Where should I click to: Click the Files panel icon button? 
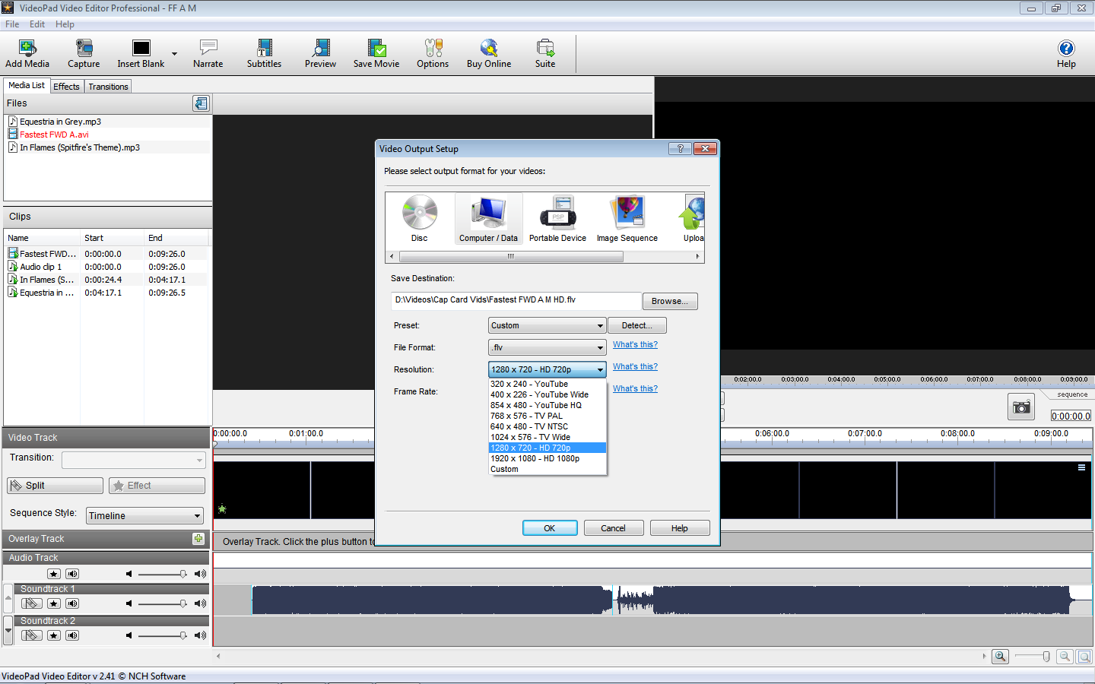pyautogui.click(x=201, y=103)
